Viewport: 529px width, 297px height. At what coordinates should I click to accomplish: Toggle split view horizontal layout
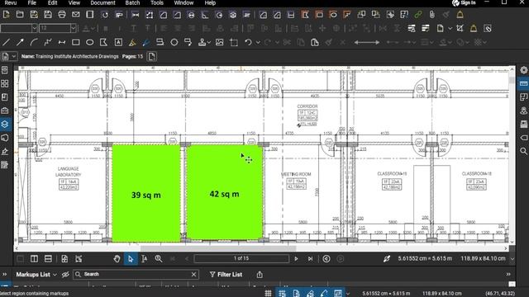48,258
